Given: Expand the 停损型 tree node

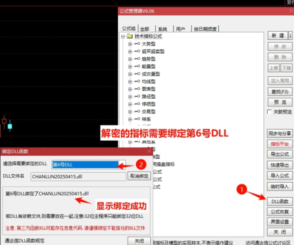Looking at the screenshot, I should pyautogui.click(x=130, y=104).
